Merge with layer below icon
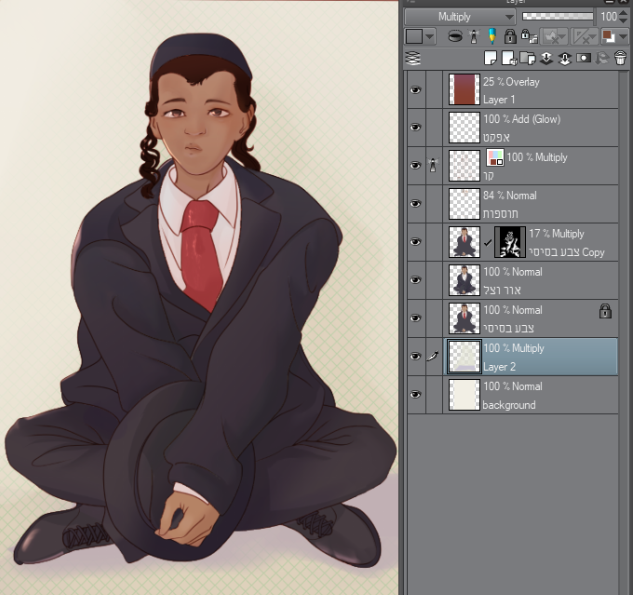Image resolution: width=633 pixels, height=595 pixels. coord(564,58)
